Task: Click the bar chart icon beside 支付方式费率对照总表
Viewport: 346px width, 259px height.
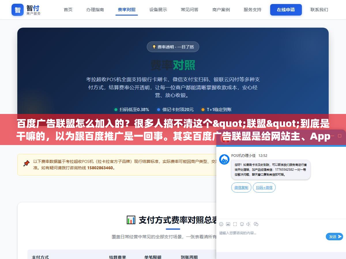Action: 131,220
